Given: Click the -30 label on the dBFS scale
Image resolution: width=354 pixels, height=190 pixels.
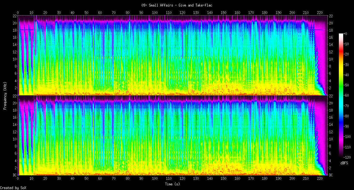Looking at the screenshot, I should (x=348, y=65).
